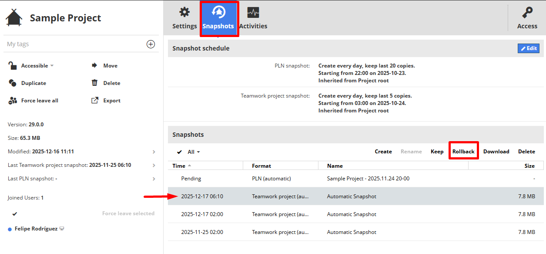This screenshot has width=546, height=254.
Task: Click the Rollback button
Action: pyautogui.click(x=463, y=152)
